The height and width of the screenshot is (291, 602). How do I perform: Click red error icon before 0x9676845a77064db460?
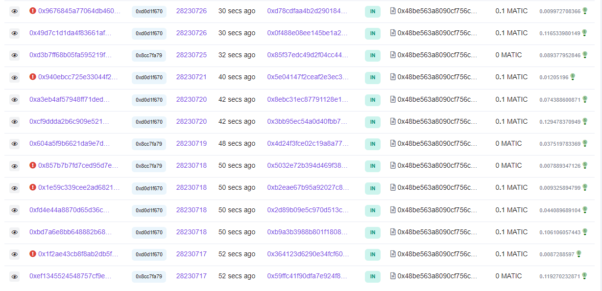point(33,11)
